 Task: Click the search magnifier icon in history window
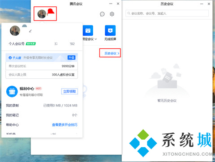coord(129,13)
